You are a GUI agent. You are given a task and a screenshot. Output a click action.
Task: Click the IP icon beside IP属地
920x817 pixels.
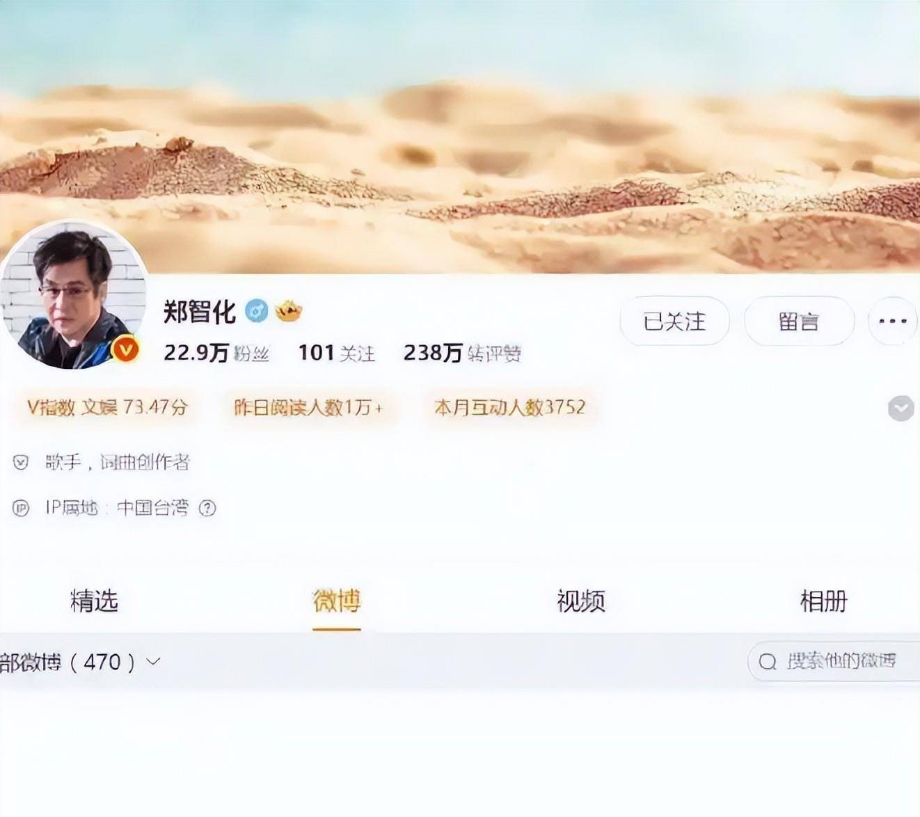(x=21, y=508)
